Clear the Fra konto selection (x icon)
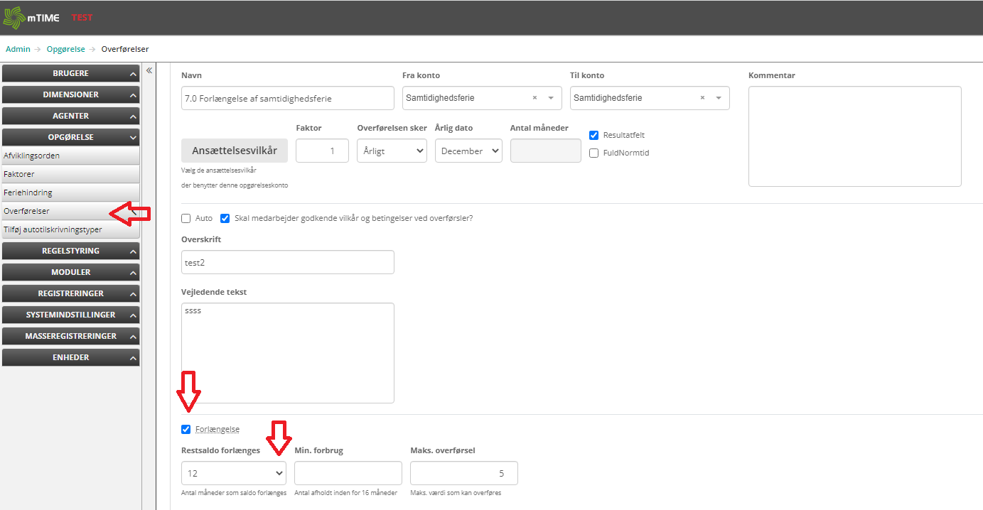The width and height of the screenshot is (983, 510). pos(535,98)
